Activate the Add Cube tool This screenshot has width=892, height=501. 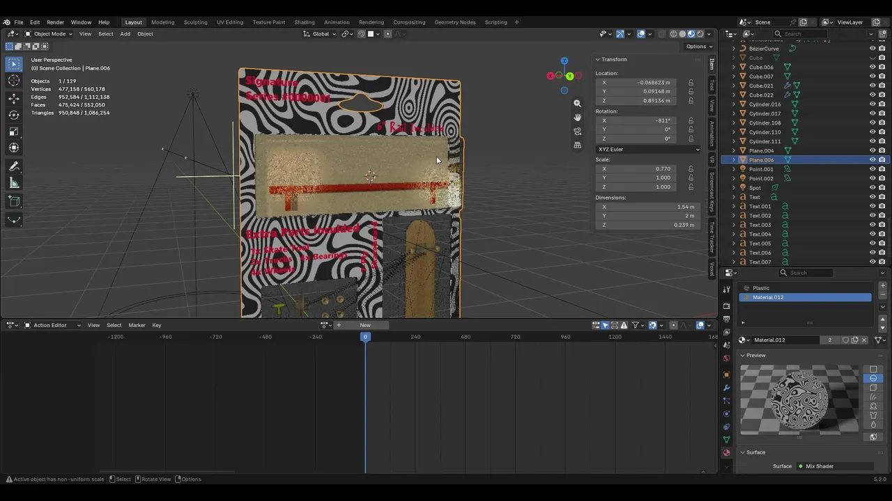pyautogui.click(x=14, y=202)
